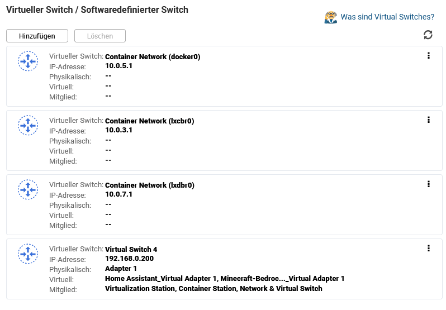Click the IP address 192.168.0.200

click(129, 259)
